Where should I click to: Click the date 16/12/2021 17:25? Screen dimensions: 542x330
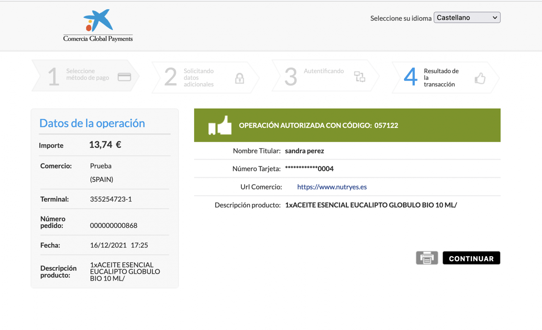119,245
